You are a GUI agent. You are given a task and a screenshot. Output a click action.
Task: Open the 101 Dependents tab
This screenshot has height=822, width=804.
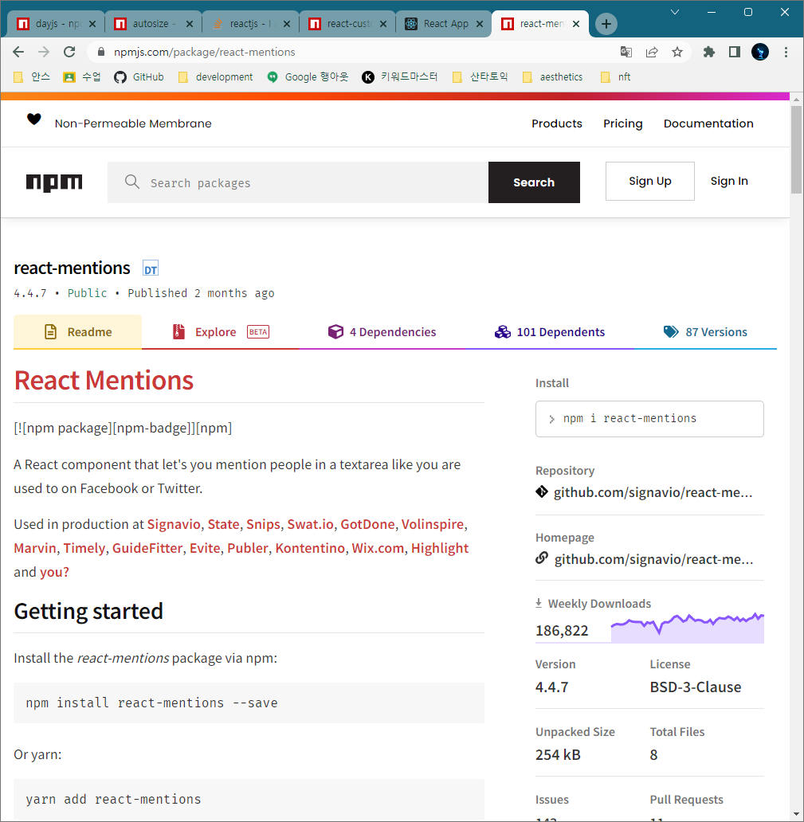point(550,332)
